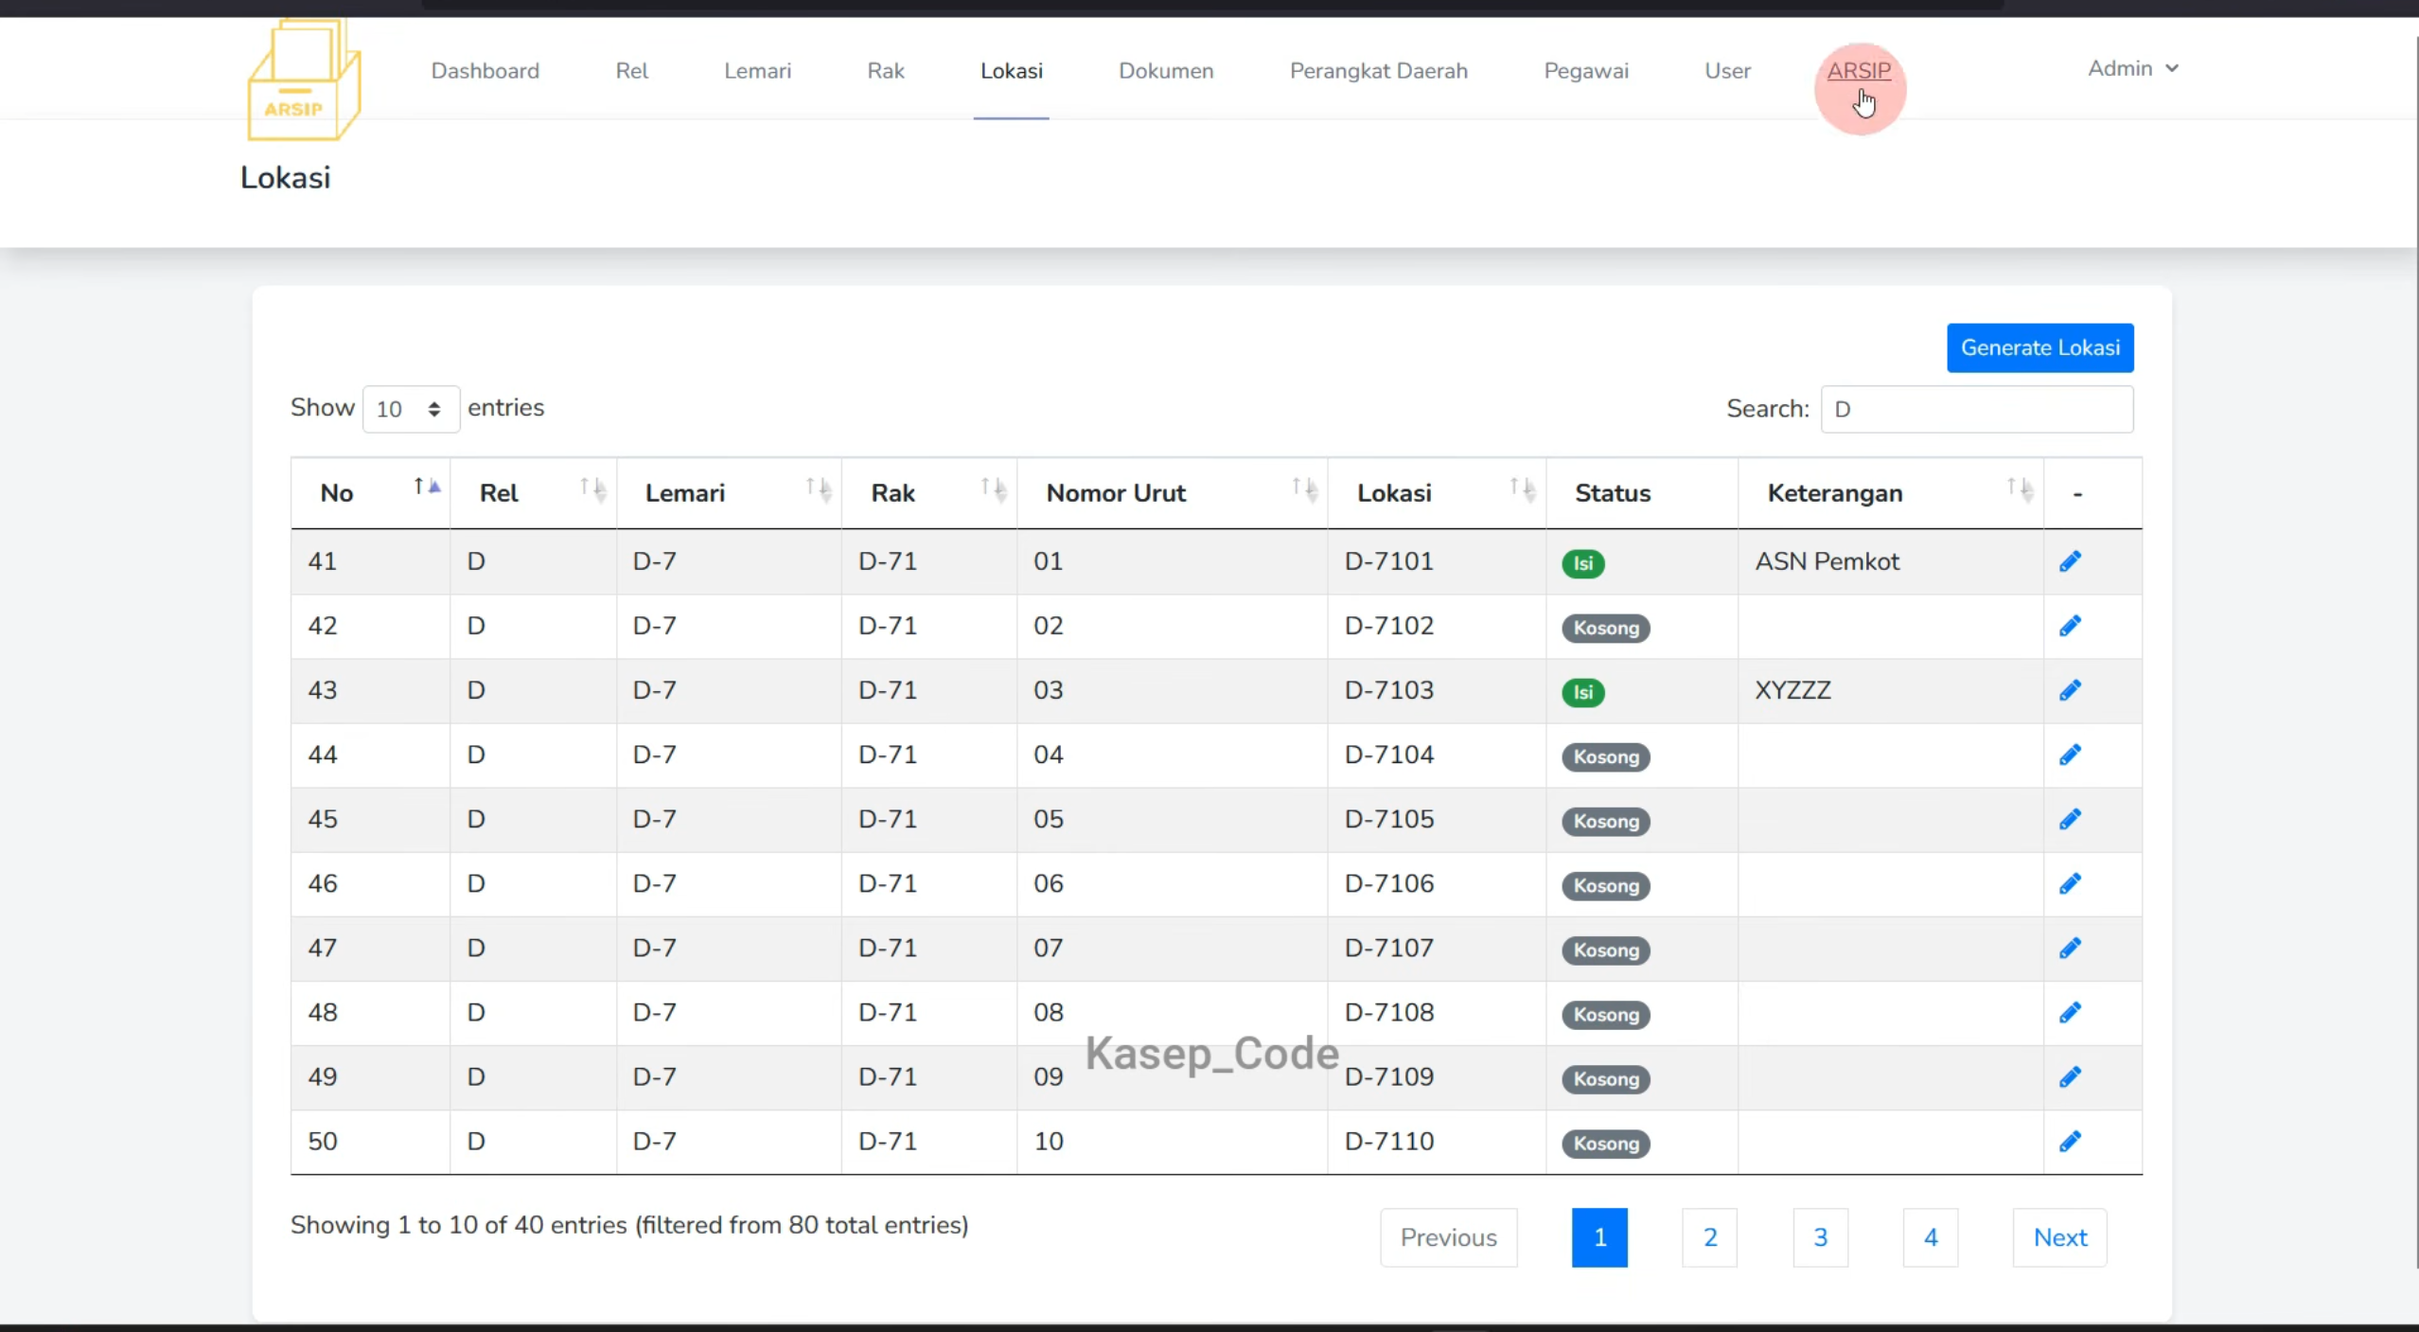Image resolution: width=2419 pixels, height=1332 pixels.
Task: Sort table by the Lokasi column
Action: 1437,493
